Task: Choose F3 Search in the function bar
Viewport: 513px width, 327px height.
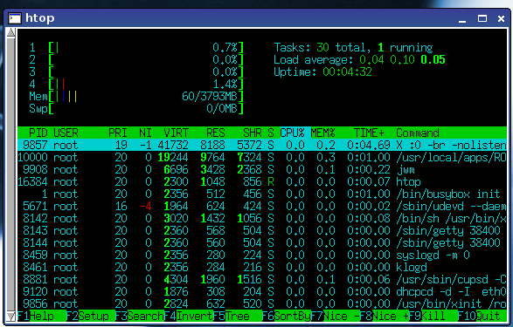Action: (140, 316)
